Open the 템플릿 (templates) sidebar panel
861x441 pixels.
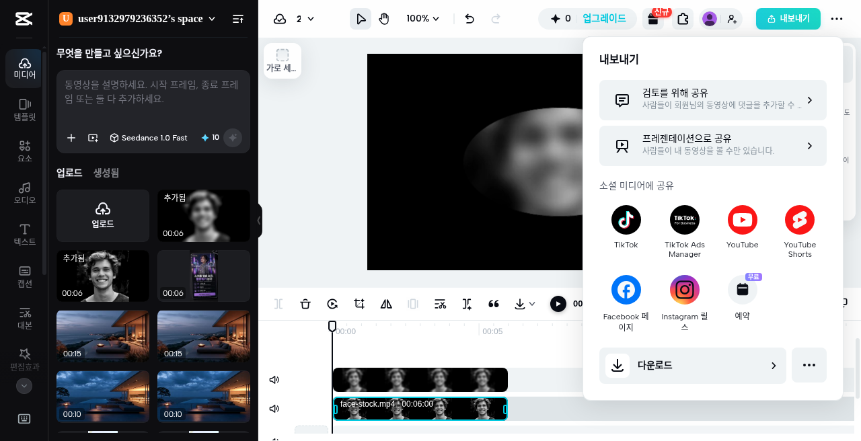24,110
